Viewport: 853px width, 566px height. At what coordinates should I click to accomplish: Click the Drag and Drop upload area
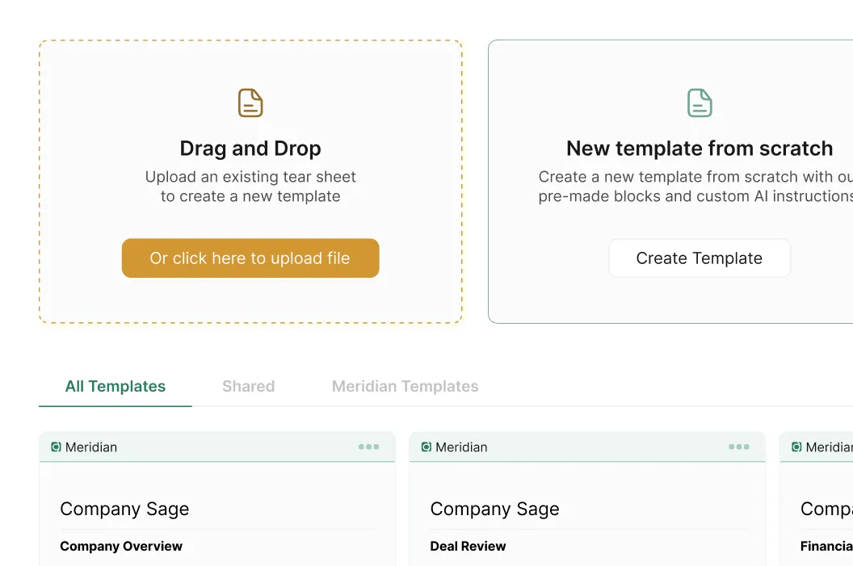click(250, 181)
